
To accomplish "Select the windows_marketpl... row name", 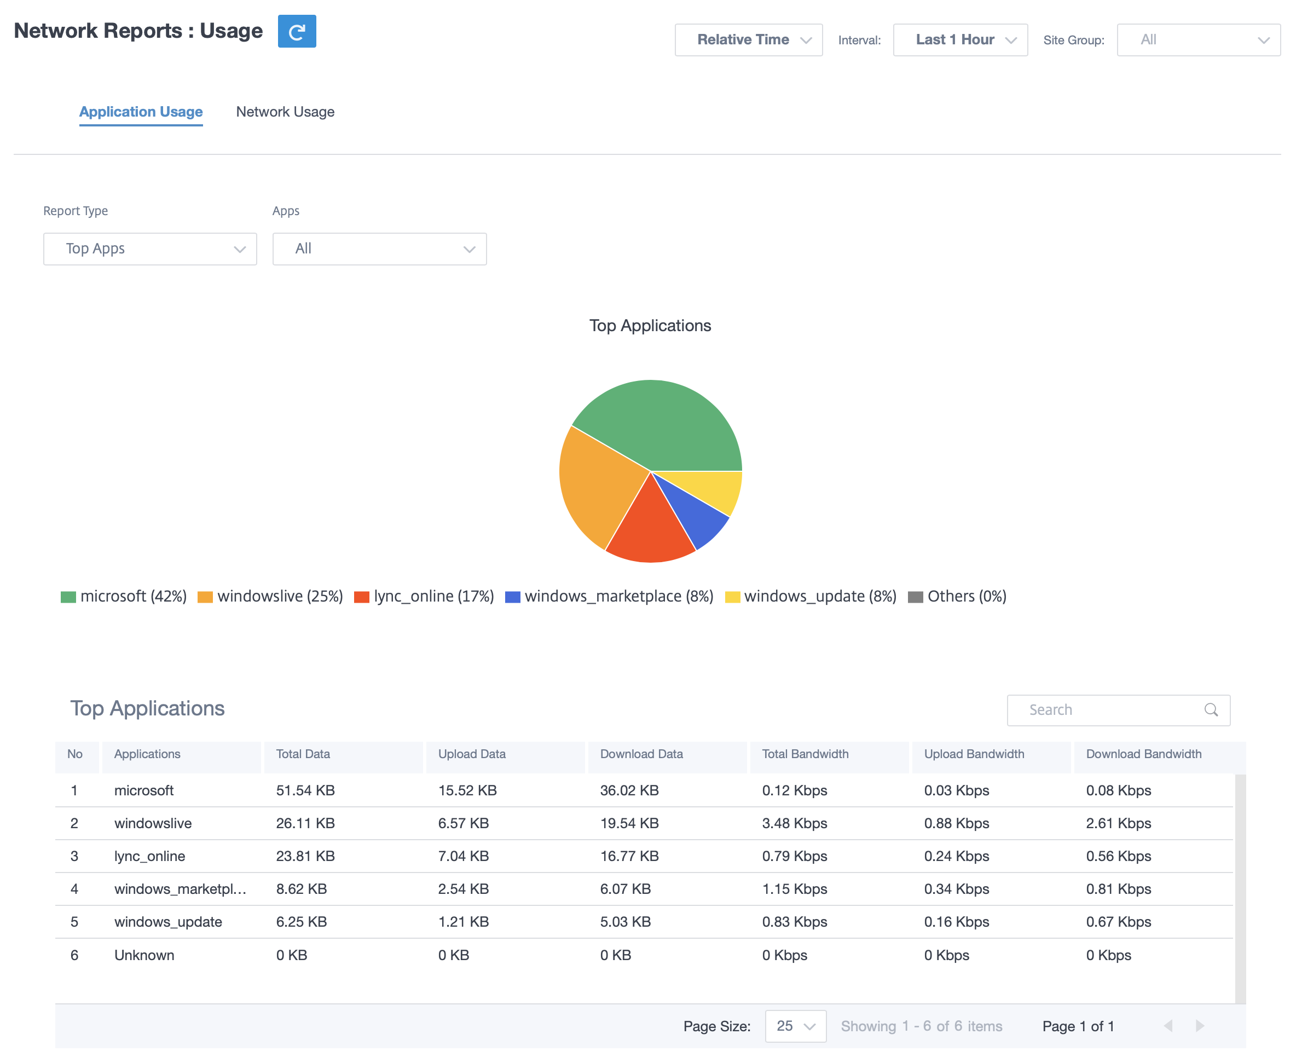I will point(180,889).
